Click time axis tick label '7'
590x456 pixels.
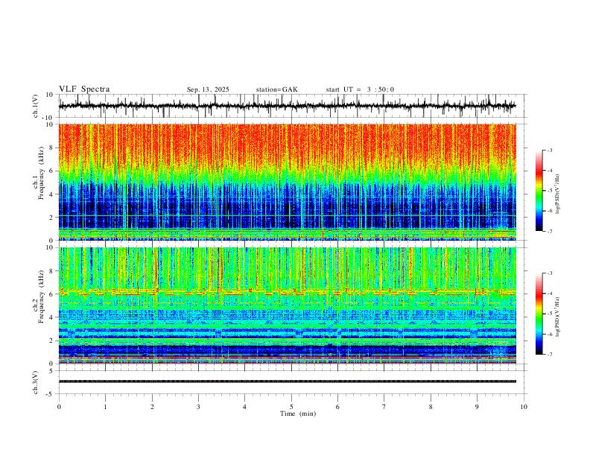click(x=384, y=407)
